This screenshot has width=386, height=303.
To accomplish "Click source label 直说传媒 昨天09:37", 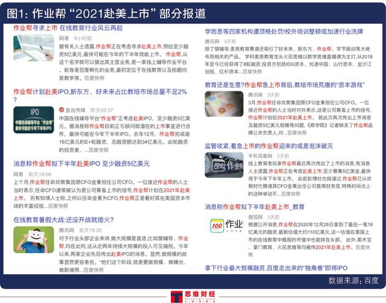I will 86,110.
